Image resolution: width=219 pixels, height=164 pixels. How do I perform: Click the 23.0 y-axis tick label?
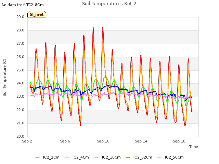[21, 96]
